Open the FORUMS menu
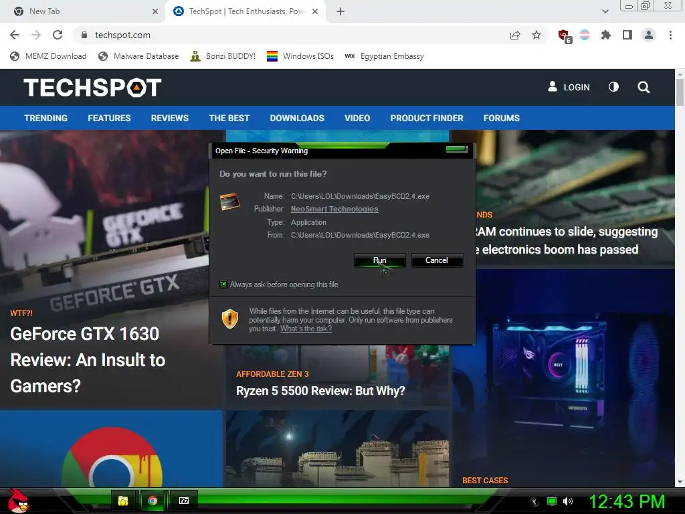Screen dimensions: 685x514 coord(502,118)
